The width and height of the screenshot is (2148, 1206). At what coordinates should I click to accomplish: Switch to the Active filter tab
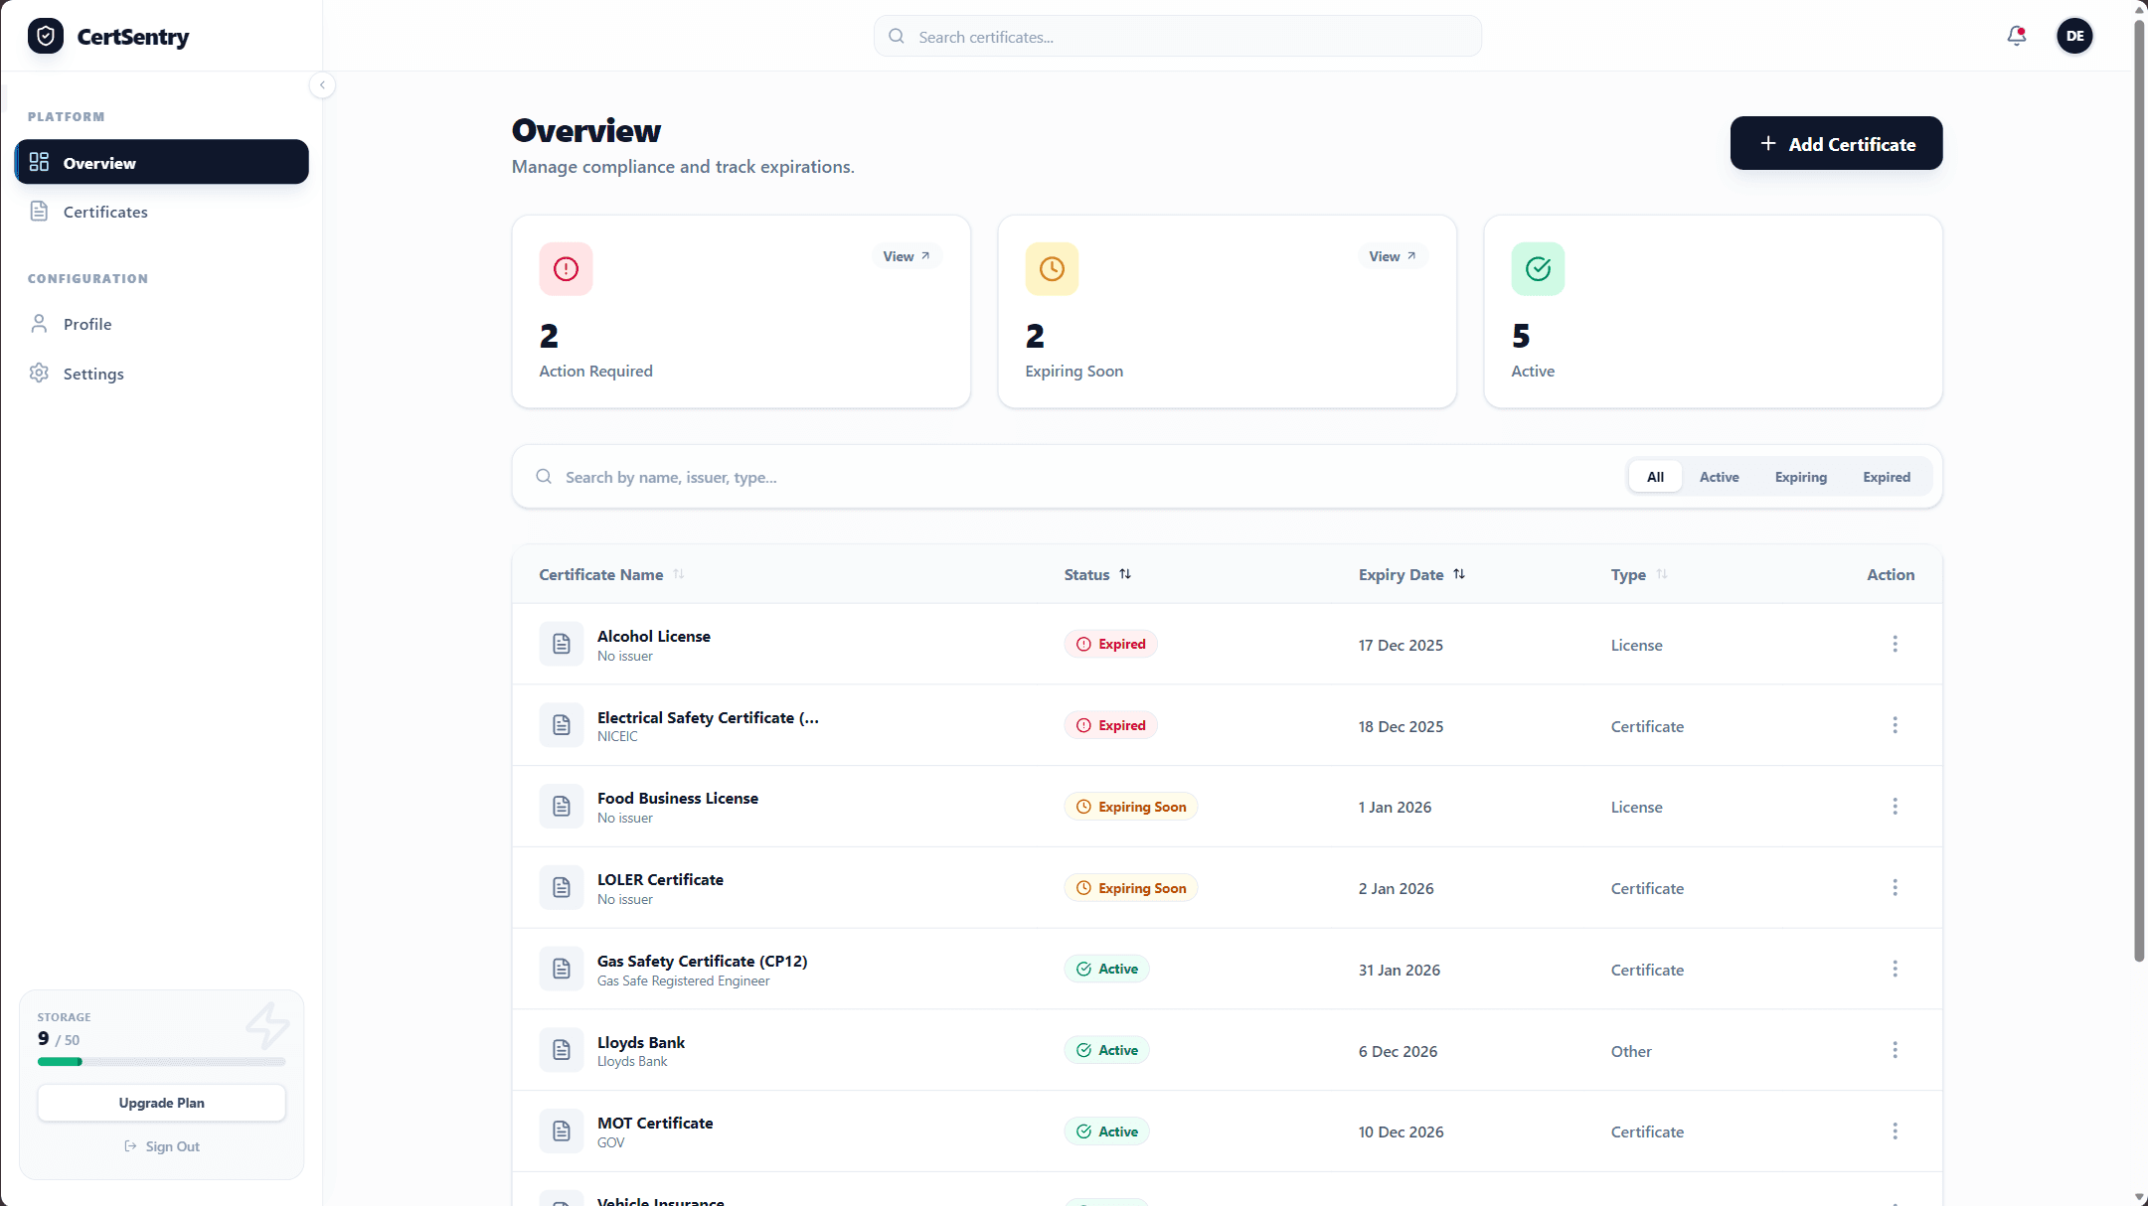pos(1720,477)
